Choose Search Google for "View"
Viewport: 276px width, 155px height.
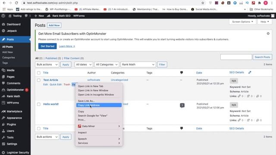point(99,116)
